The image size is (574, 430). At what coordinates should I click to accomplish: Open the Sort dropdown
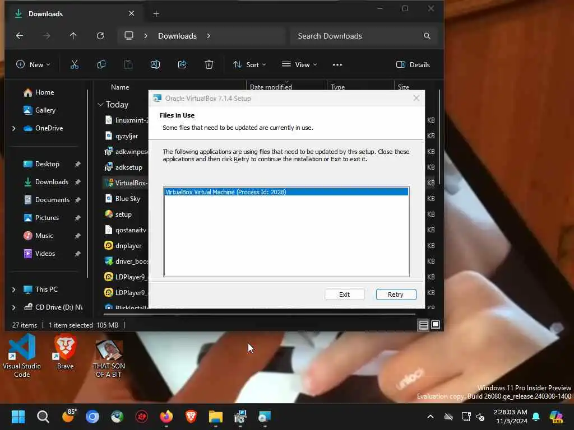tap(249, 65)
